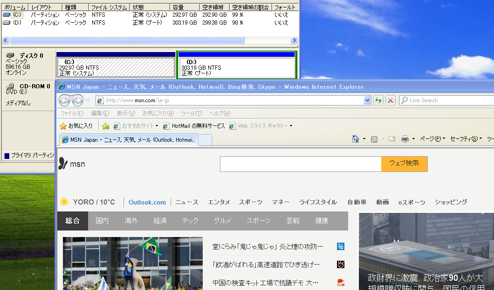Open the セーフティ(S) dropdown menu

(466, 139)
